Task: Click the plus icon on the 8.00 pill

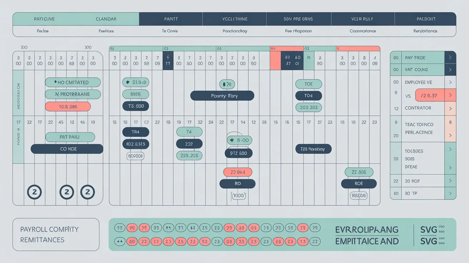Action: (x=232, y=140)
